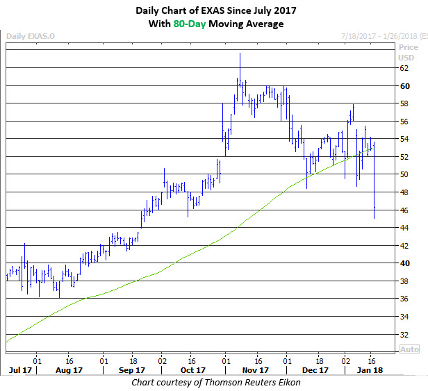
Task: Click the 'Price' axis label
Action: [x=409, y=47]
